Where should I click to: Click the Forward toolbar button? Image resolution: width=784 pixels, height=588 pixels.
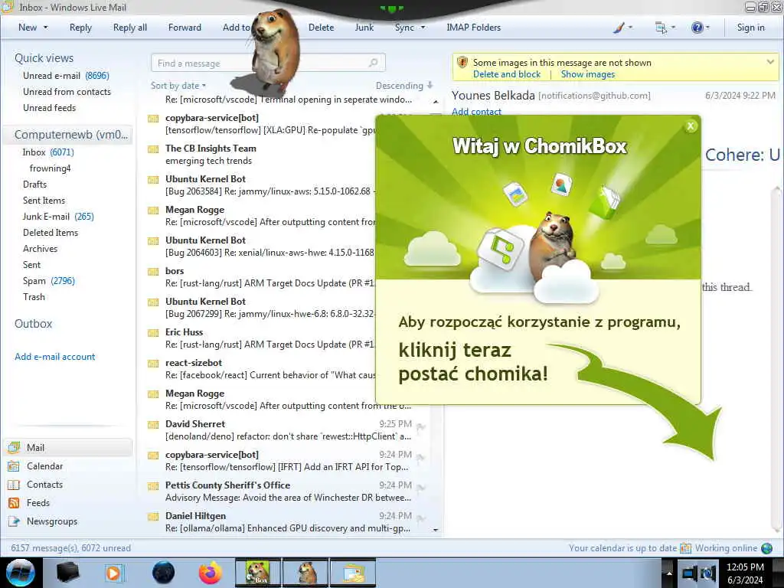[185, 28]
